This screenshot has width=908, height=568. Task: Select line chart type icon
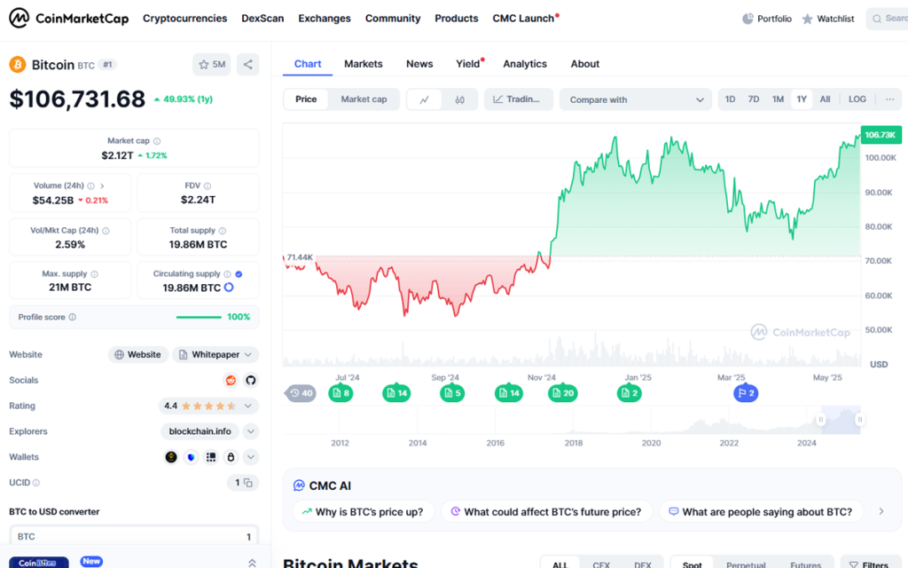click(425, 99)
